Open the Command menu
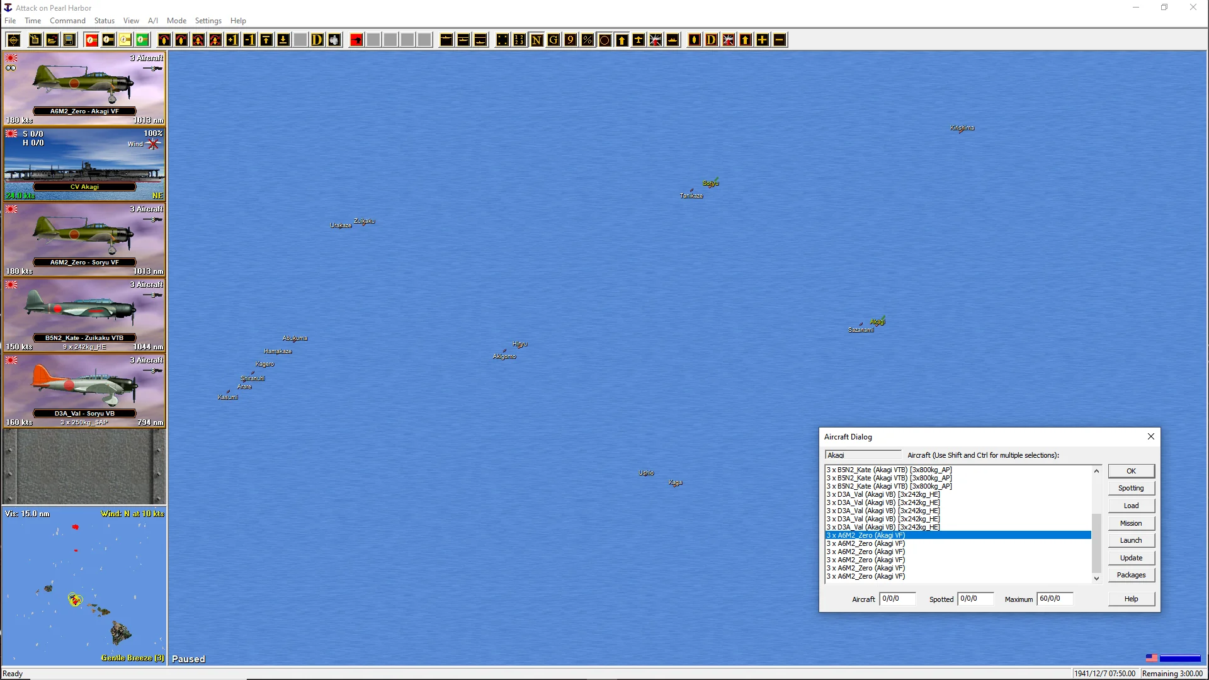This screenshot has height=680, width=1209. [x=67, y=21]
